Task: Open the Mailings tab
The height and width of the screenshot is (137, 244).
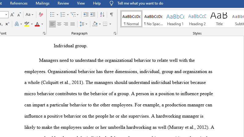Action: tap(42, 3)
